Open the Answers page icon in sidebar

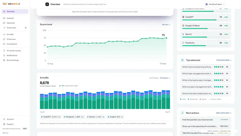[x=4, y=18]
